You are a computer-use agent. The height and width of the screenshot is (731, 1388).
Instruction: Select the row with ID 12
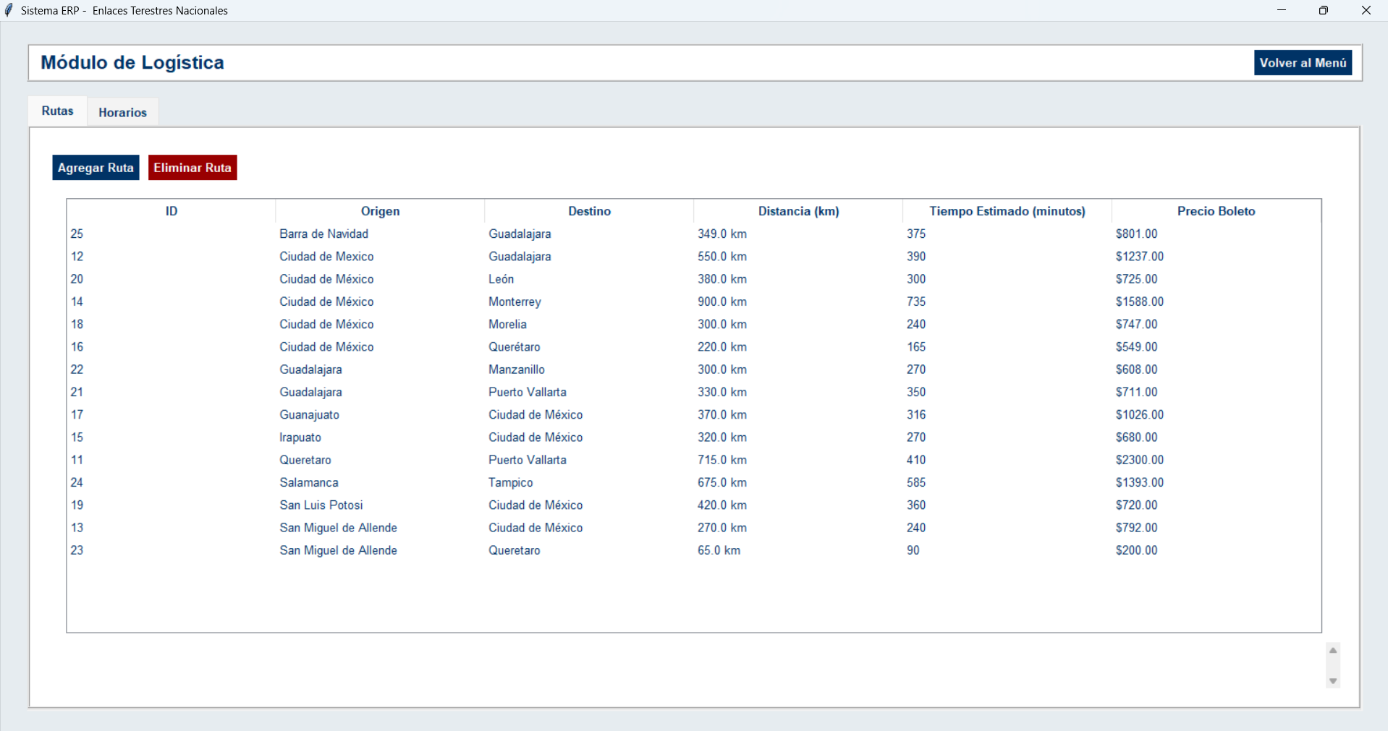point(694,257)
